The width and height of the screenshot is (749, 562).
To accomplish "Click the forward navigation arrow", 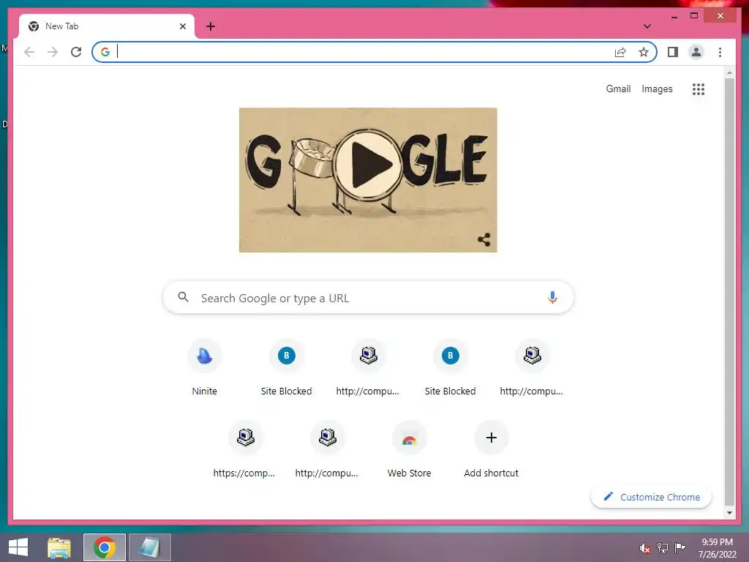I will point(53,52).
